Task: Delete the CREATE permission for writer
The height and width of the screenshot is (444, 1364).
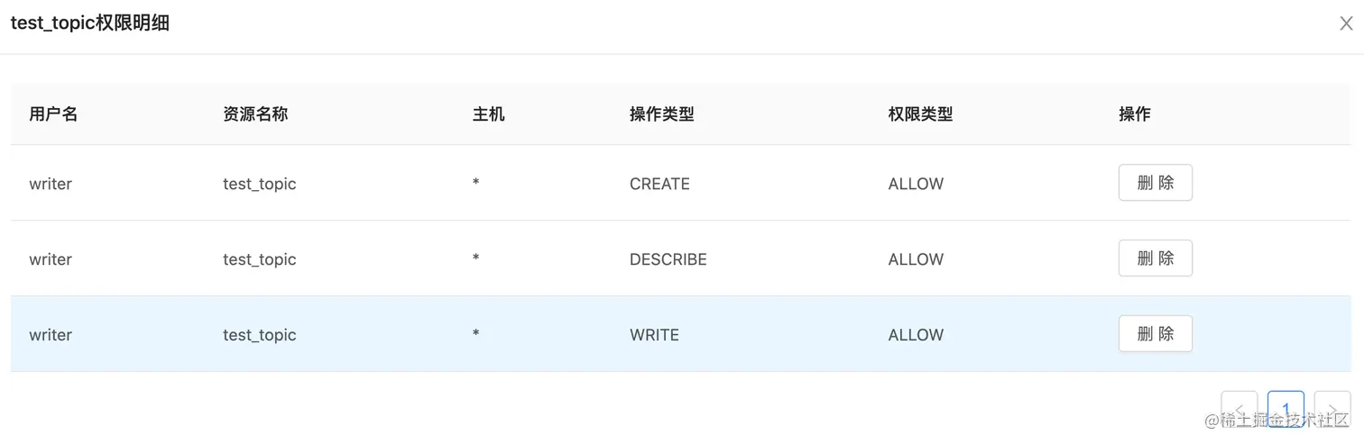Action: coord(1155,183)
